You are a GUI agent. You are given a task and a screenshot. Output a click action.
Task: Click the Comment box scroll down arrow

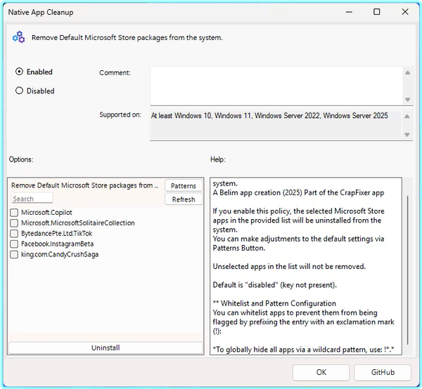click(x=407, y=100)
